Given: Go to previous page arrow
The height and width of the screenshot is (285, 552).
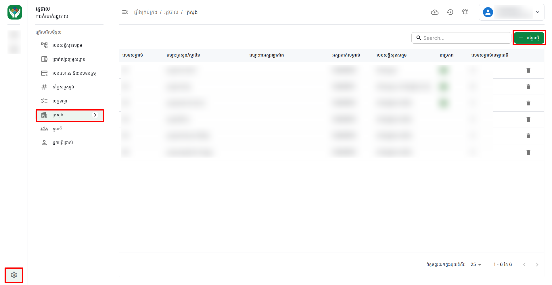Looking at the screenshot, I should tap(524, 264).
